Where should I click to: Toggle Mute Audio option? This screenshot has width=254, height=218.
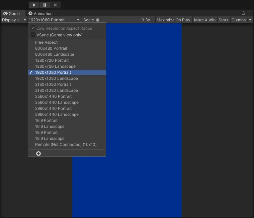[204, 20]
